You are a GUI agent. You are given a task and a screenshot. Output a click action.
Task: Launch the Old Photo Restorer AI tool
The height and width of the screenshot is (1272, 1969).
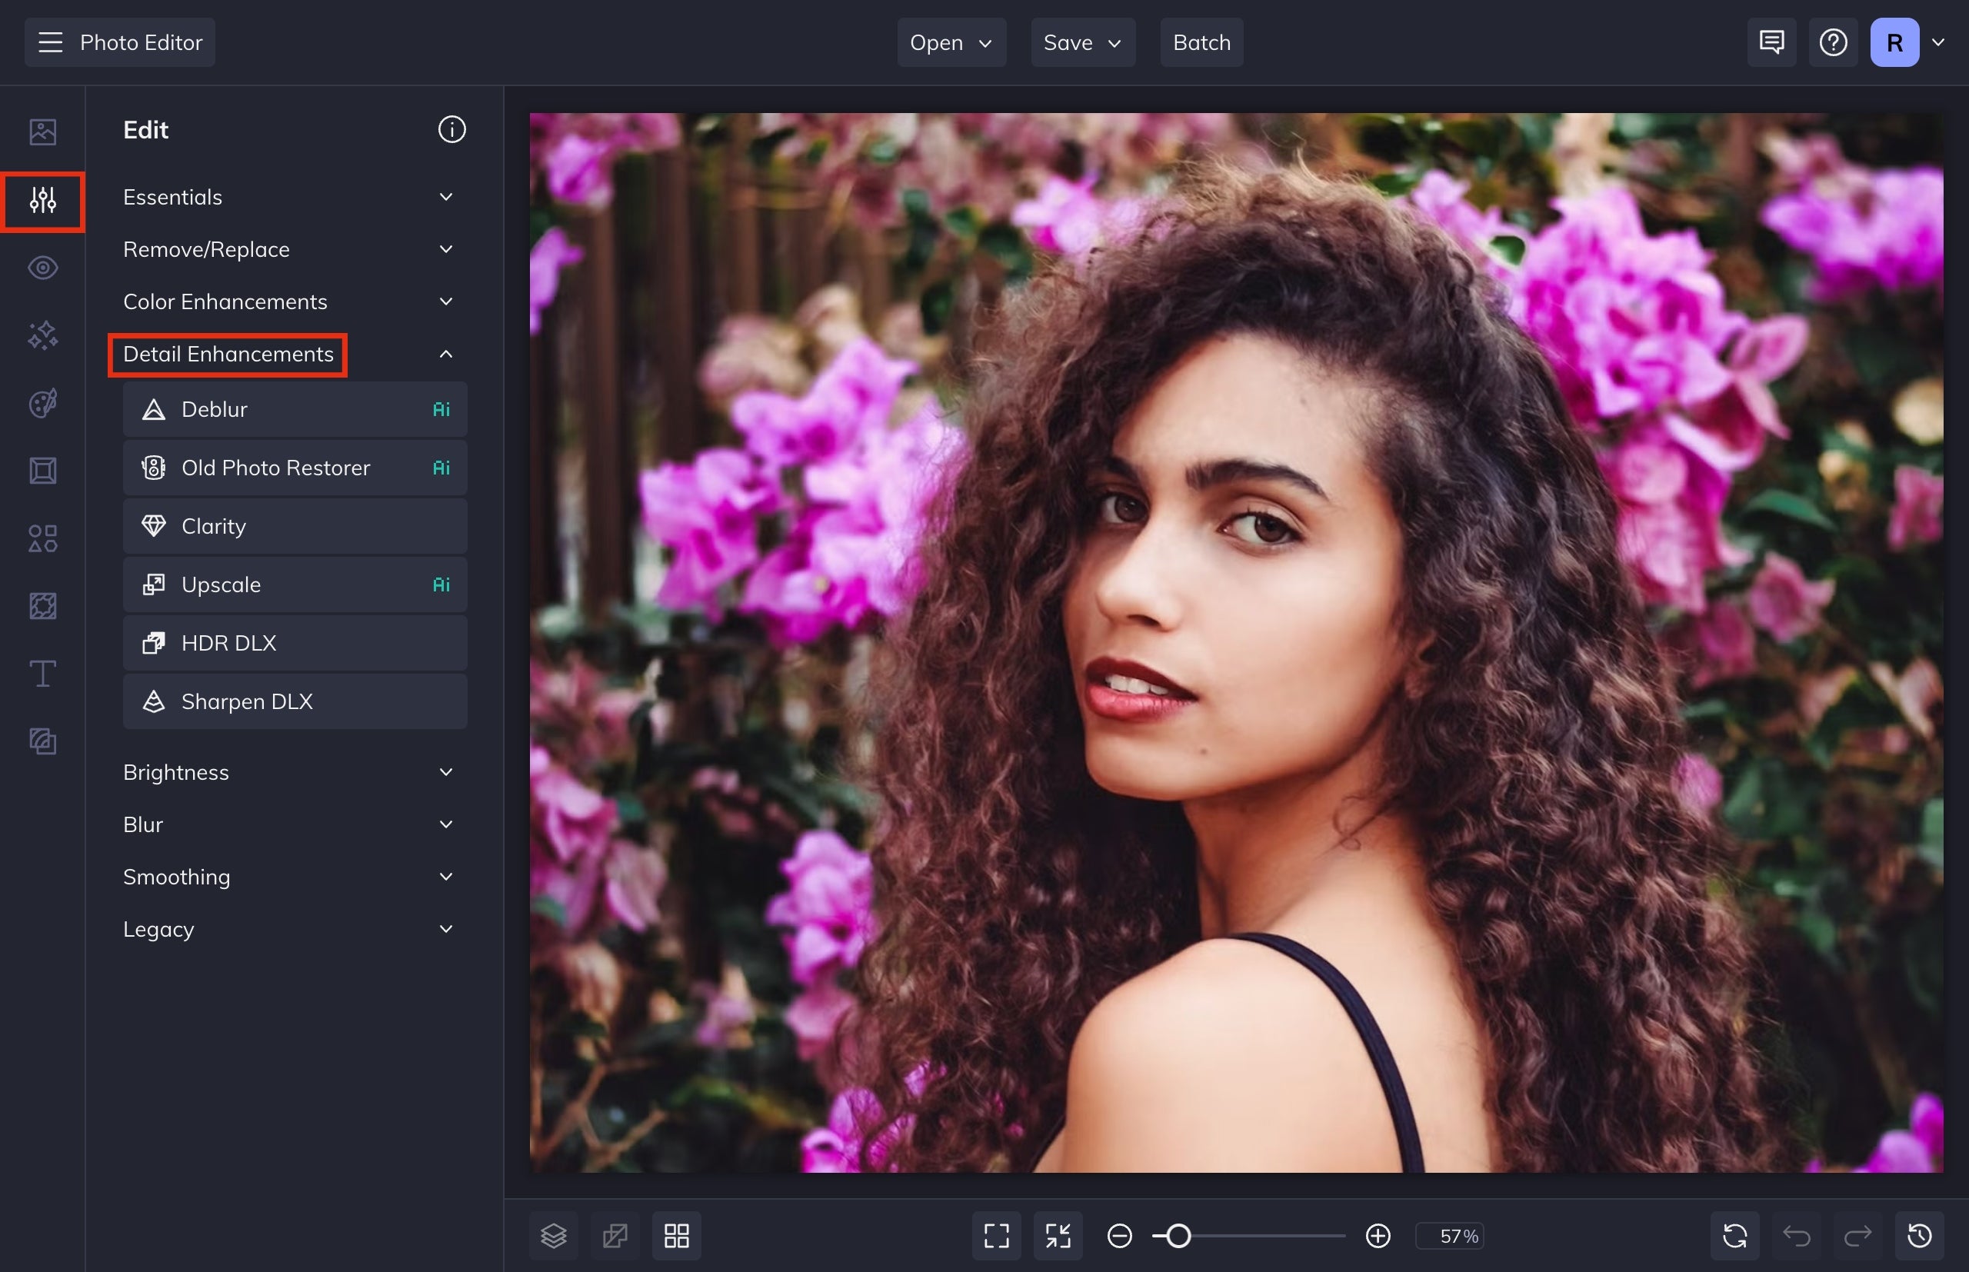[x=295, y=468]
